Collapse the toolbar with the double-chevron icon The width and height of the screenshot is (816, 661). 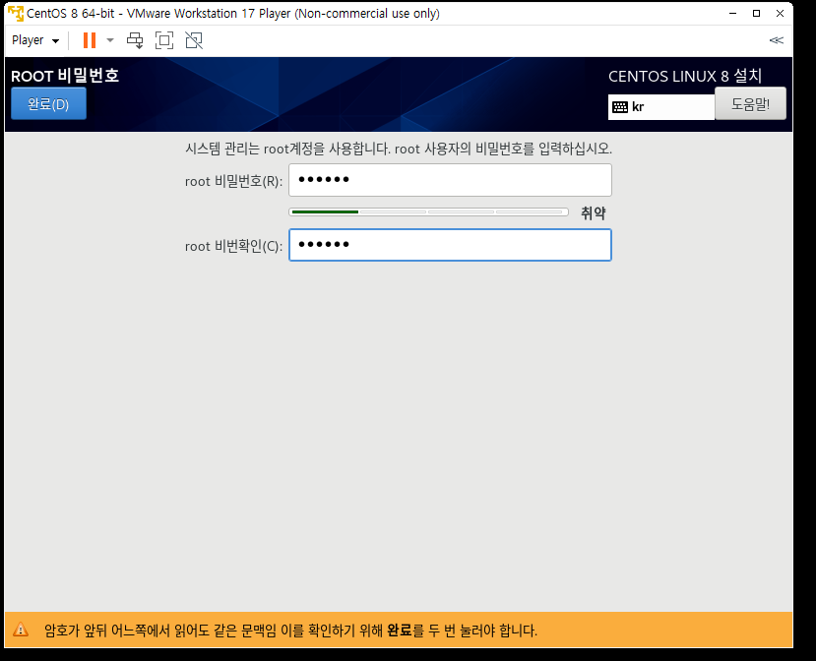tap(776, 40)
